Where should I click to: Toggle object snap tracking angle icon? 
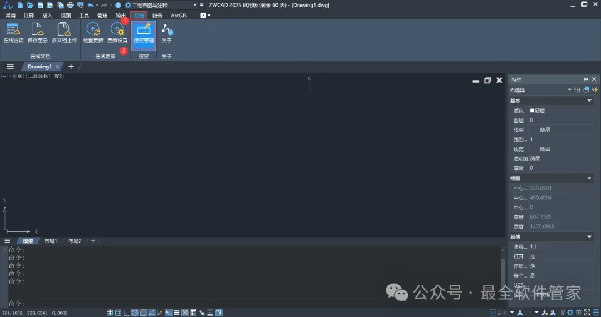tap(152, 313)
